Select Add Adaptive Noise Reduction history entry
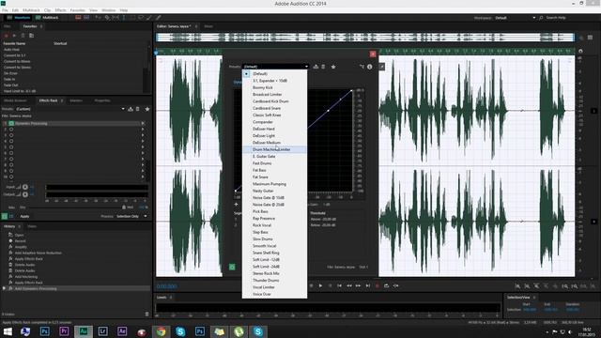This screenshot has width=601, height=338. pyautogui.click(x=38, y=253)
